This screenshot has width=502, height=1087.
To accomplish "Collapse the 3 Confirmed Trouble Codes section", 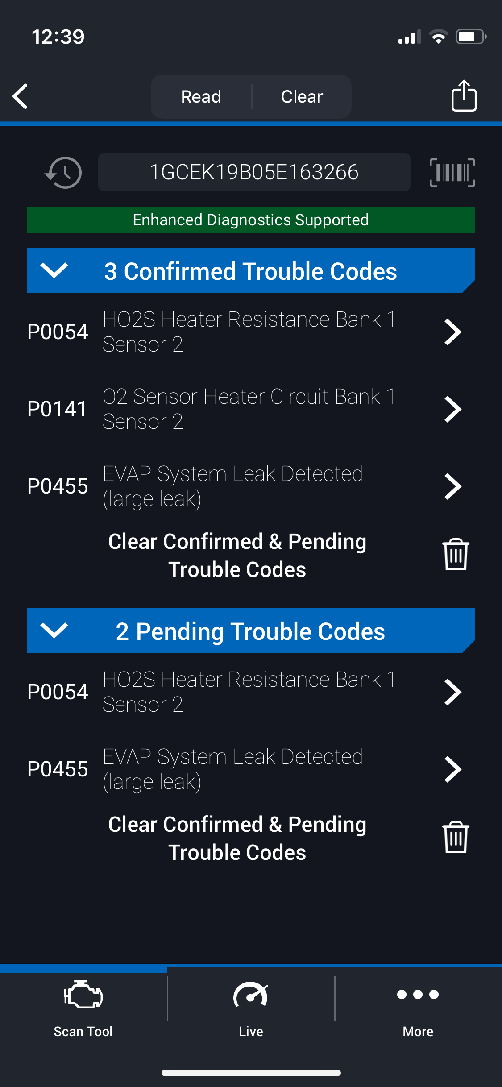I will [x=54, y=270].
